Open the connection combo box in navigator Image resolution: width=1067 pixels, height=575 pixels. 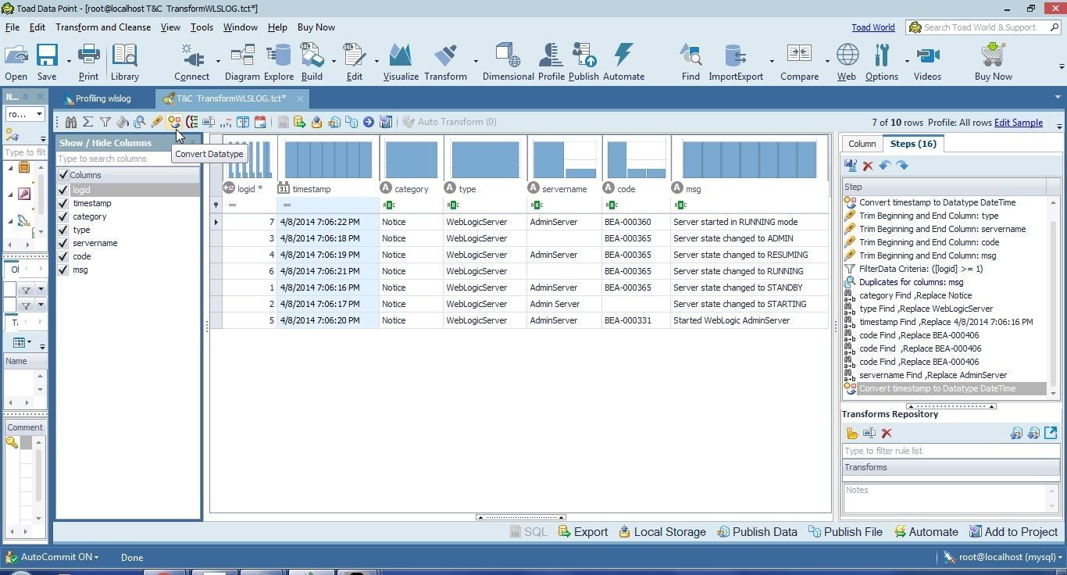[x=25, y=114]
